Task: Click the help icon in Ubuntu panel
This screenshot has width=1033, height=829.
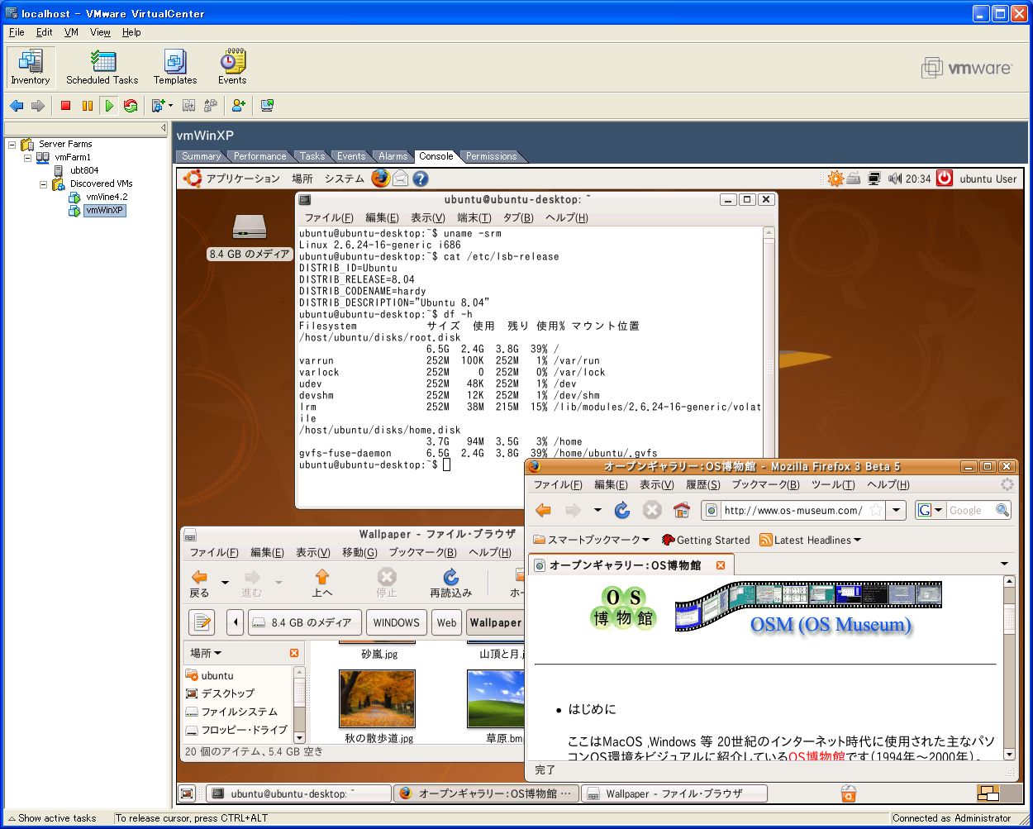Action: point(421,179)
